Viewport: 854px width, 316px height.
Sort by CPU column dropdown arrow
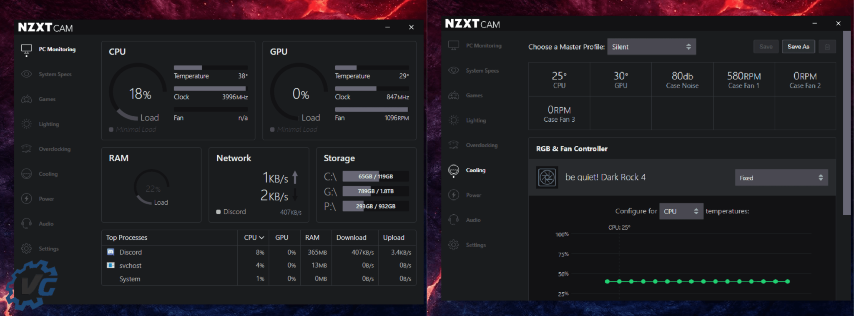point(262,238)
